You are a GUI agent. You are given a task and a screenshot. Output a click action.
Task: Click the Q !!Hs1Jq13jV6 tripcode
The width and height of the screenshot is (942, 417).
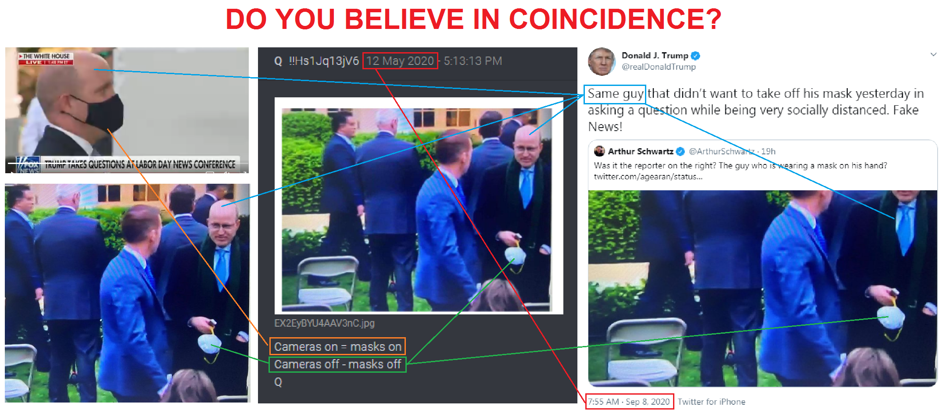point(316,61)
